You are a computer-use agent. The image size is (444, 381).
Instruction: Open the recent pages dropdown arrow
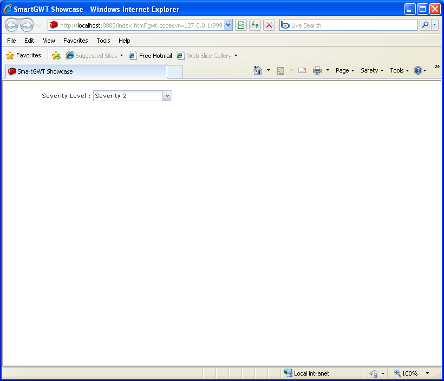tap(39, 25)
